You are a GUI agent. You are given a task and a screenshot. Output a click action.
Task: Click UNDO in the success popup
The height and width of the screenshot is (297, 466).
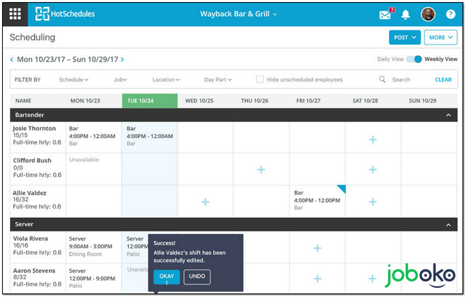click(197, 276)
